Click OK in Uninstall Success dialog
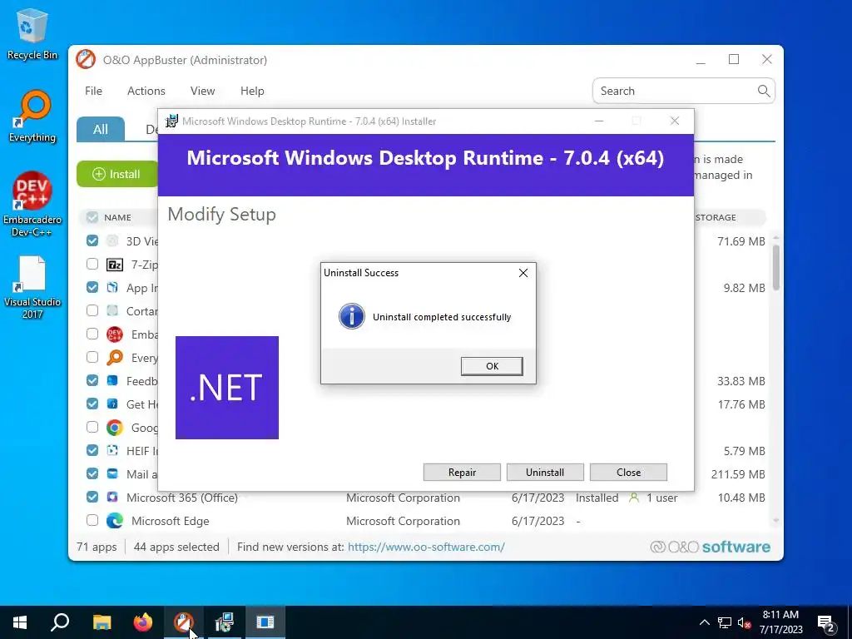852x639 pixels. [492, 366]
